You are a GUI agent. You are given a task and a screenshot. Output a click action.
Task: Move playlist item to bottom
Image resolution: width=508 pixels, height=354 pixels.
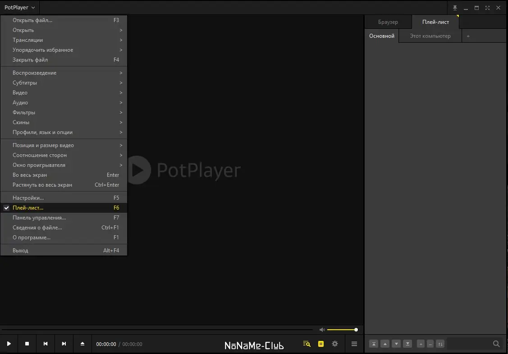407,344
